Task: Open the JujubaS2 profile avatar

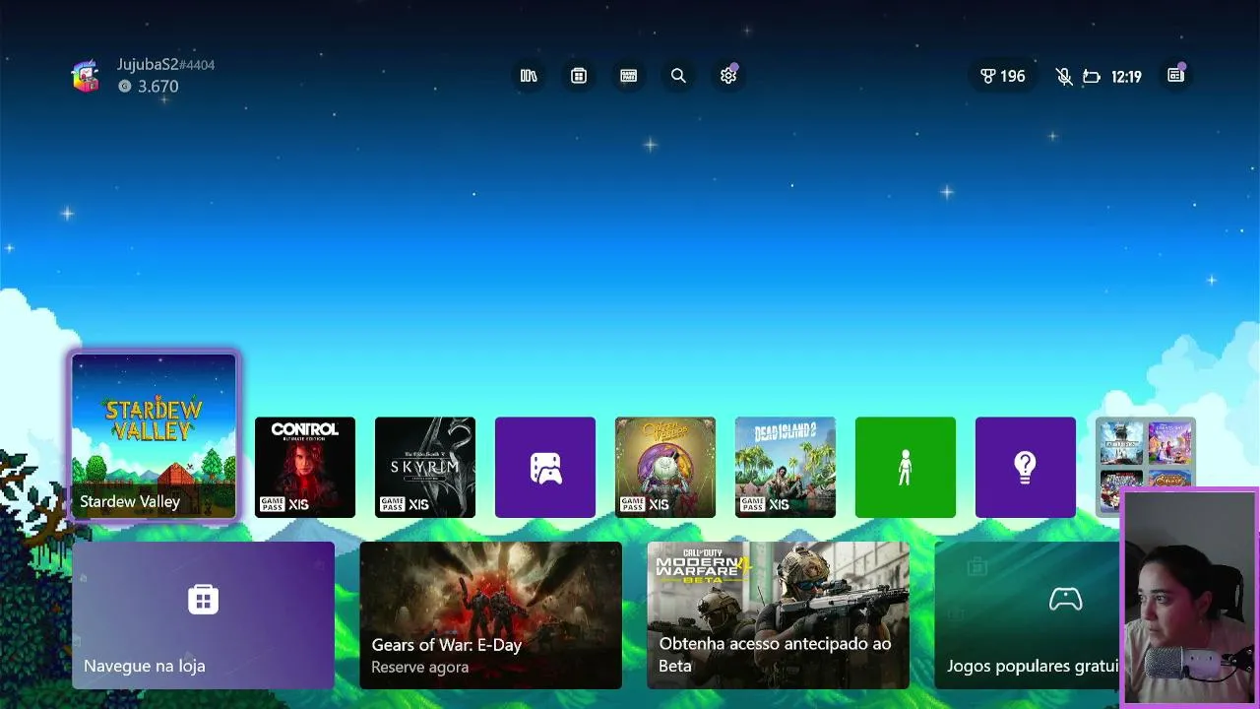Action: click(x=86, y=76)
